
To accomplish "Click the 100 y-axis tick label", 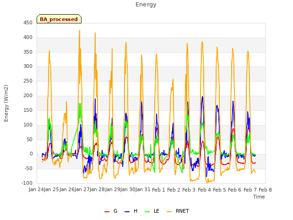I will point(28,125).
